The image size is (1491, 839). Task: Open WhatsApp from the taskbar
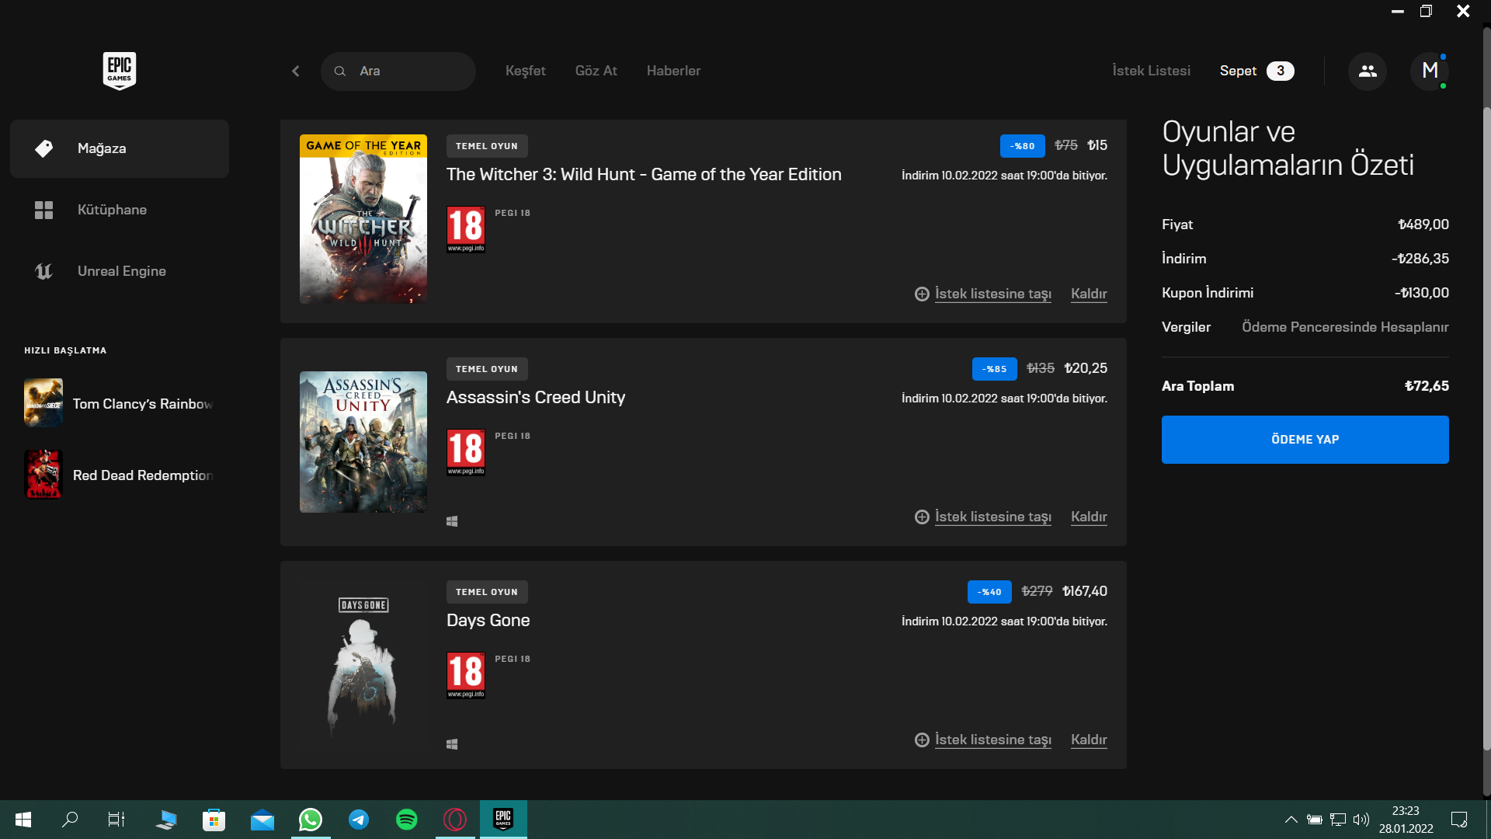[x=311, y=820]
